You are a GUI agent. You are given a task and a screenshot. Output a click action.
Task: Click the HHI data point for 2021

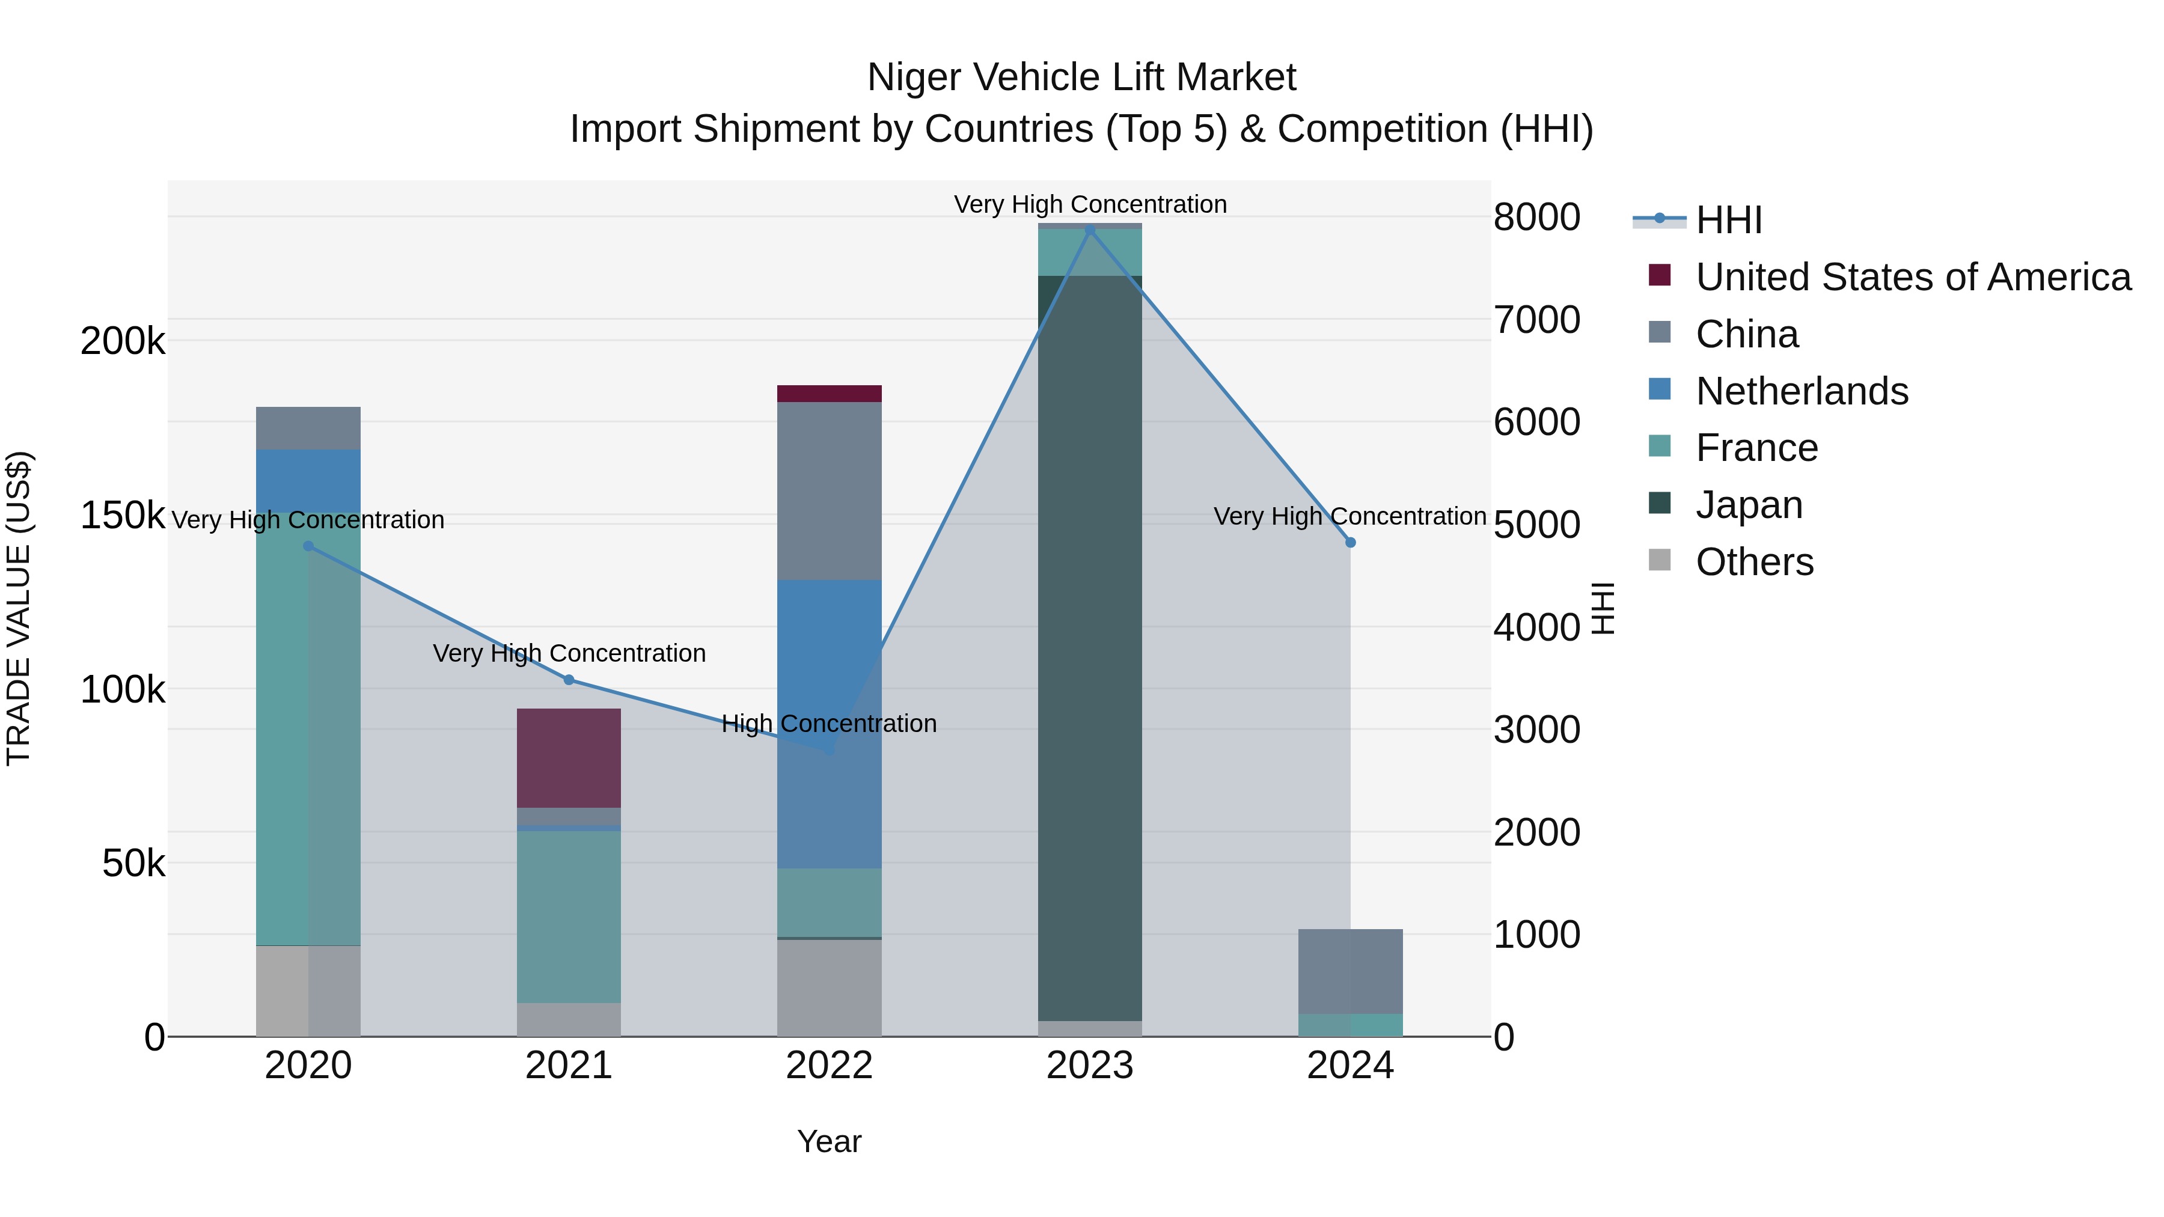coord(569,680)
